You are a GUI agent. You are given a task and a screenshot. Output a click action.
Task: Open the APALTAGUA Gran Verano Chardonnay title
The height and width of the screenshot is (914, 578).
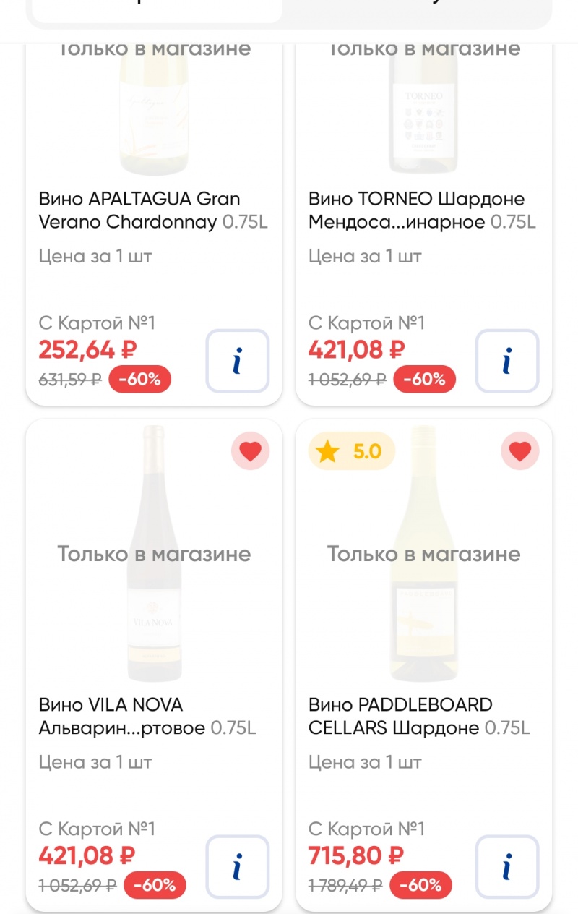point(139,210)
